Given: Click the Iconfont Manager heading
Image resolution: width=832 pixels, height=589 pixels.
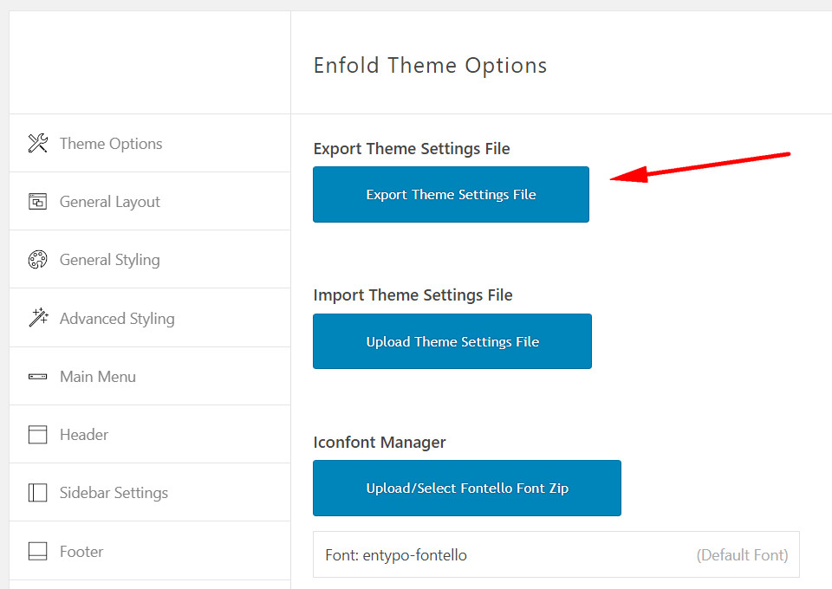Looking at the screenshot, I should 380,442.
